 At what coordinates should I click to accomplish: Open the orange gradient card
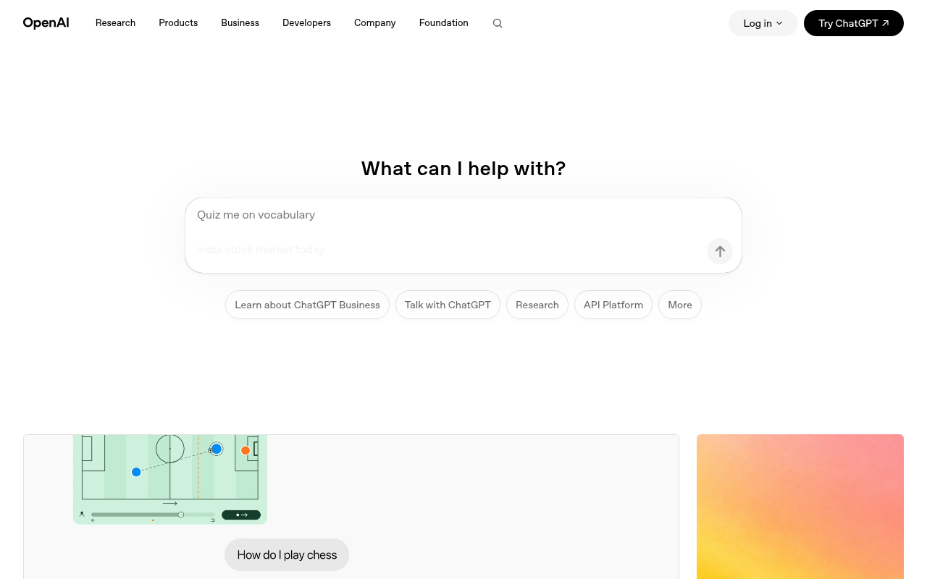click(800, 507)
